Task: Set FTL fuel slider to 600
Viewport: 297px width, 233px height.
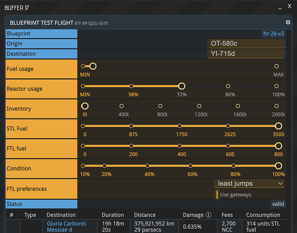Action: coord(228,146)
